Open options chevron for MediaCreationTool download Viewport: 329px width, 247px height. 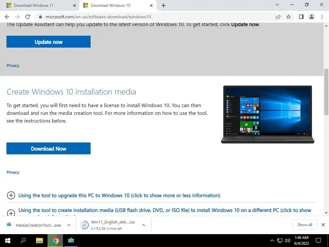click(69, 225)
